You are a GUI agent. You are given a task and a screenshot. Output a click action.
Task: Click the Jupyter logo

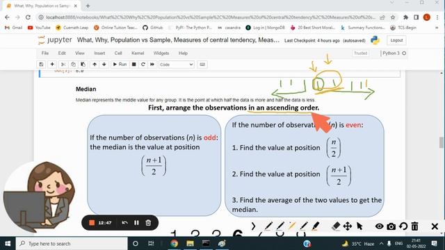55,40
